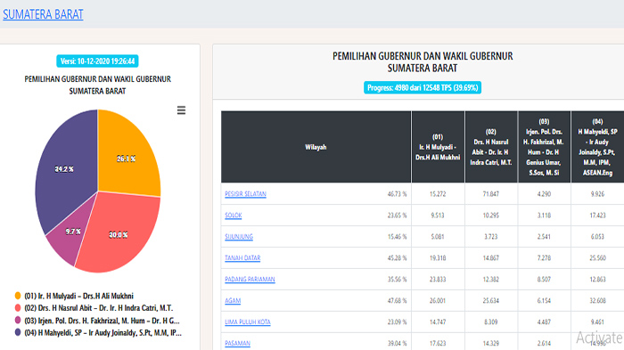Image resolution: width=624 pixels, height=350 pixels.
Task: Click the 23.833 cell in PADANG PARIAMAN row
Action: point(438,280)
